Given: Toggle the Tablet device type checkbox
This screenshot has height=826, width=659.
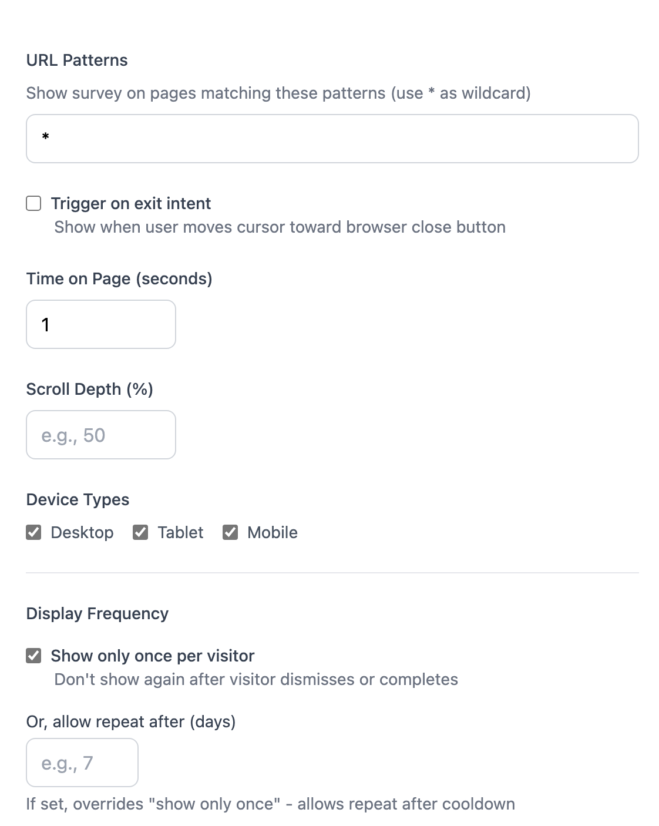Looking at the screenshot, I should point(140,532).
